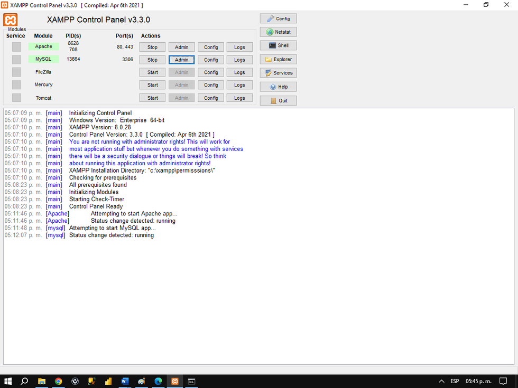Open FileZilla Logs menu
The image size is (518, 388).
pos(239,72)
